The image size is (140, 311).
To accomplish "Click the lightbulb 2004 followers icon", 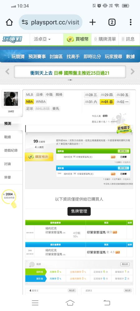I will [x=9, y=198].
